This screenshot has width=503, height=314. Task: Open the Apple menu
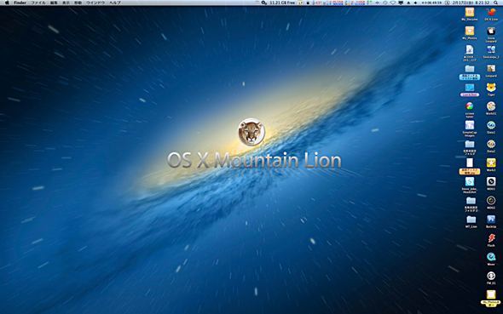click(x=7, y=3)
